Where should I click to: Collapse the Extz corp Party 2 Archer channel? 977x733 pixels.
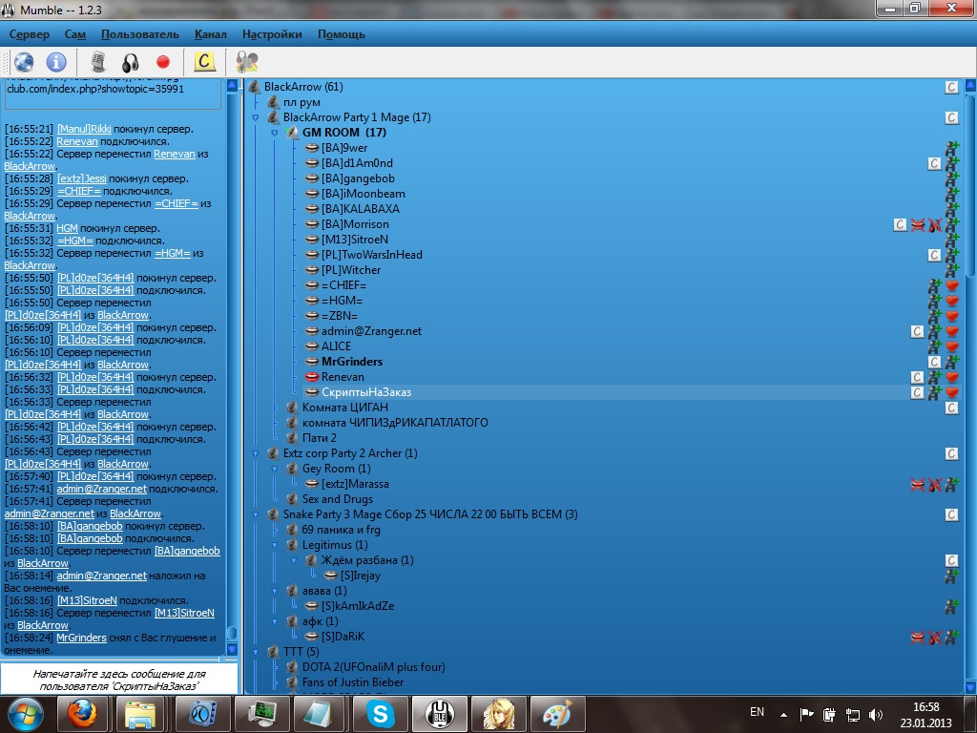click(256, 453)
